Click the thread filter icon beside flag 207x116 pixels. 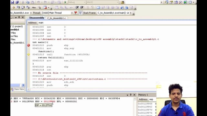[x=80, y=13]
